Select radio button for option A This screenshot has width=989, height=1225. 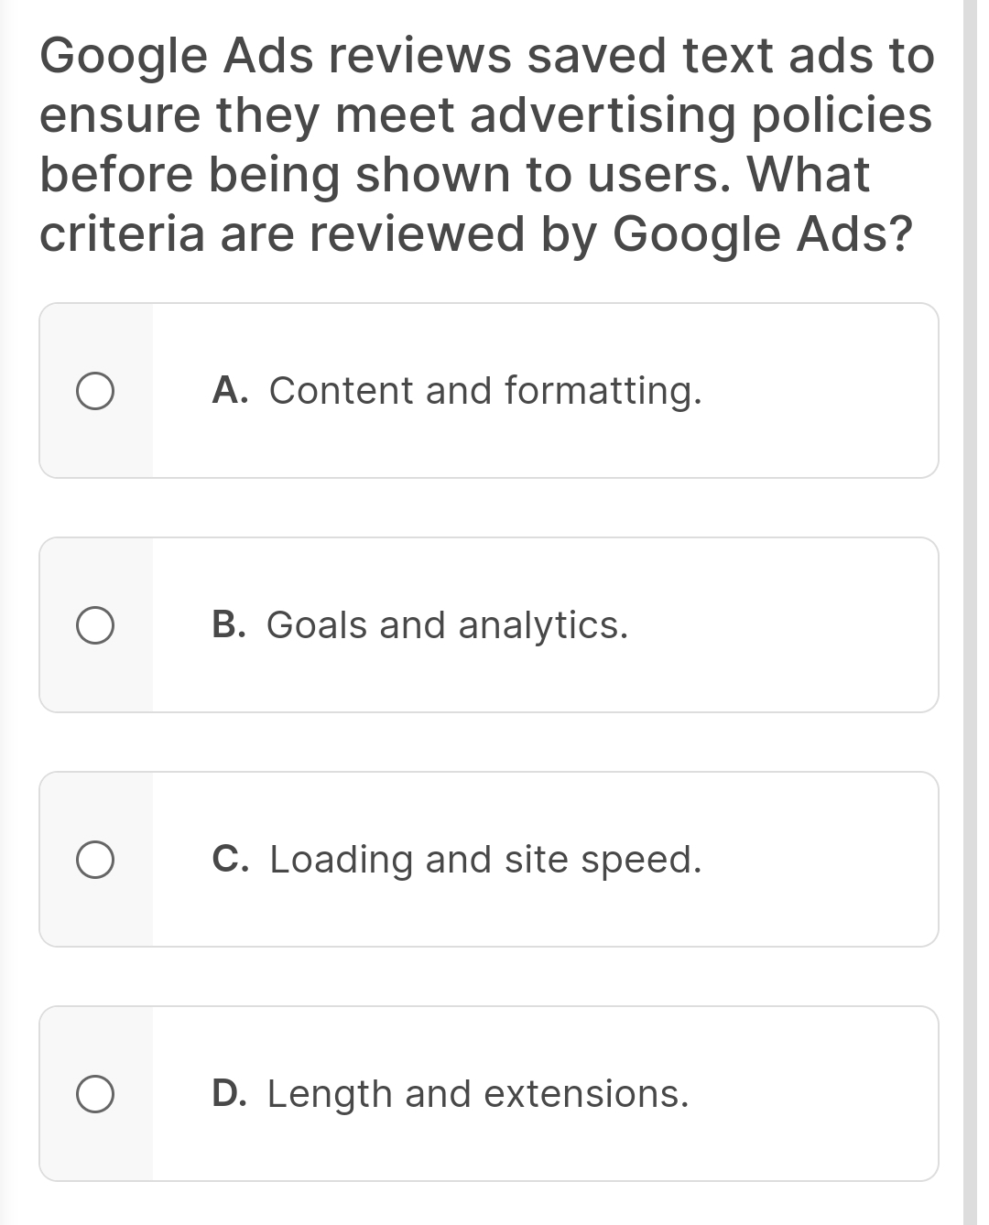95,391
